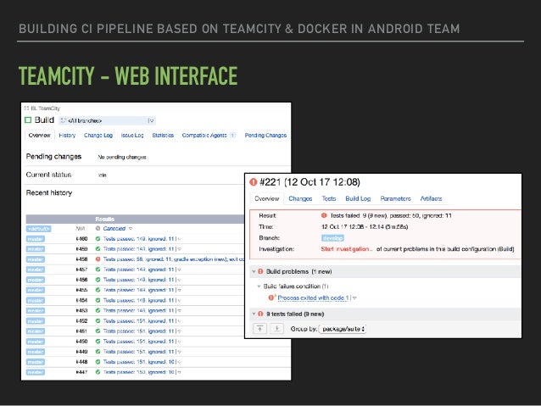Open the Pending Changes tab

click(x=265, y=136)
